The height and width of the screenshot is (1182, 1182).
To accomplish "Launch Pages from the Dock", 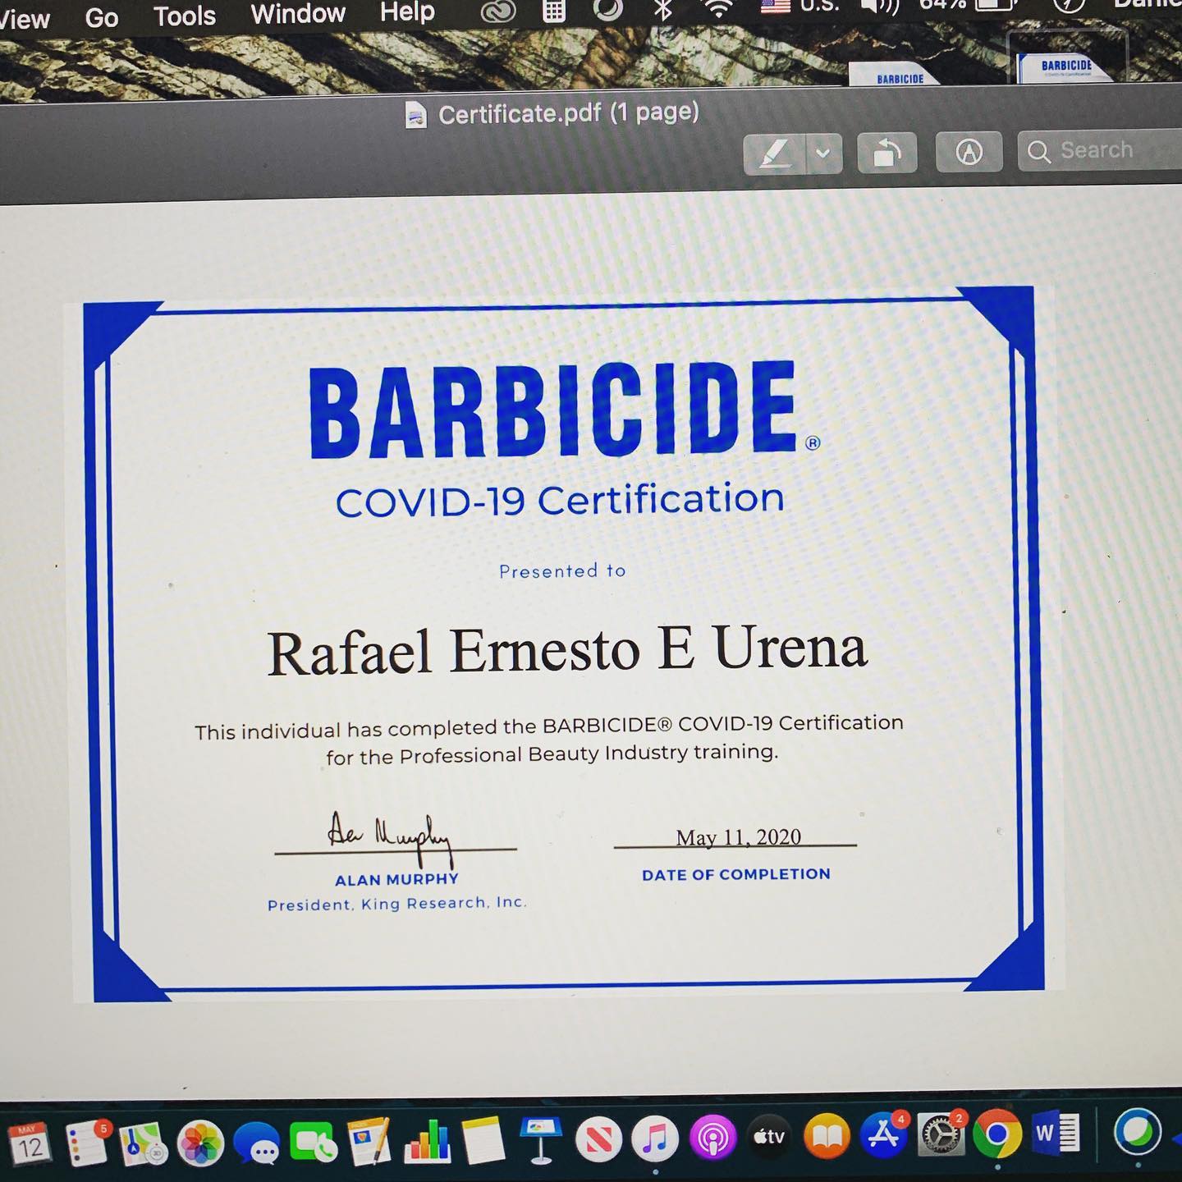I will coord(369,1141).
